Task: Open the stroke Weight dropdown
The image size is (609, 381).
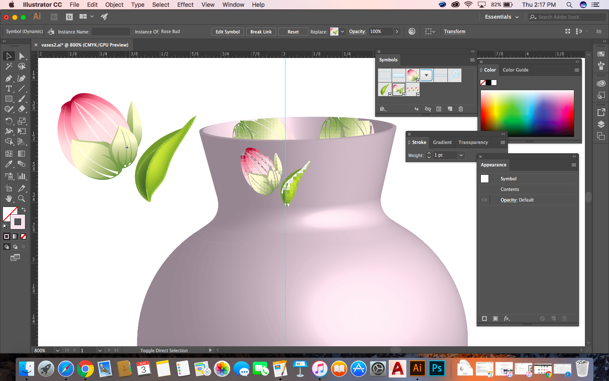Action: pos(461,155)
